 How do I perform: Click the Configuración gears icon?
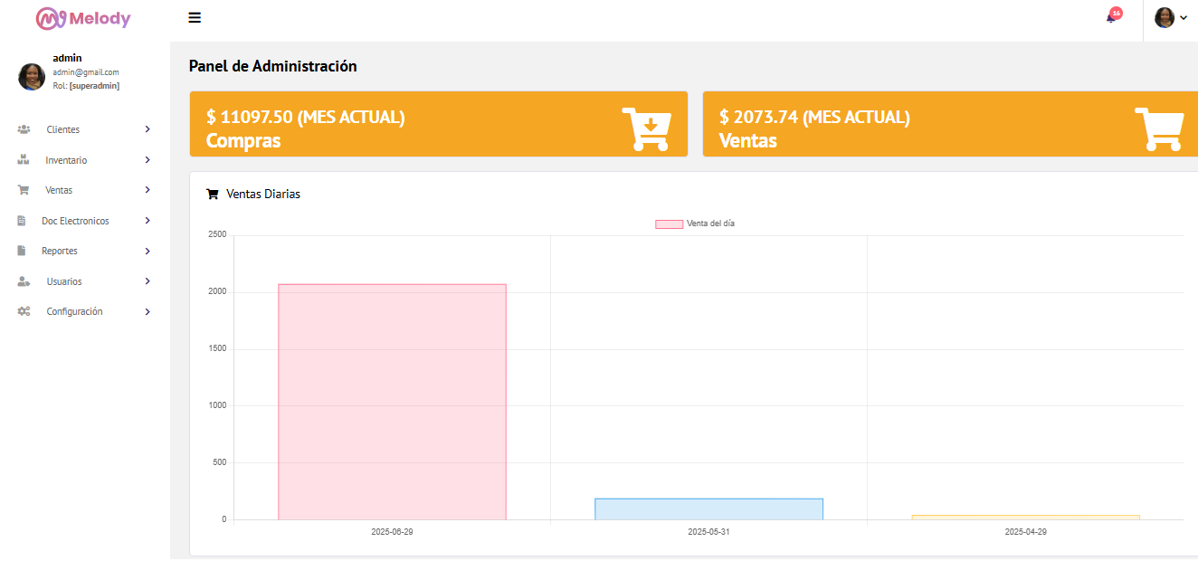pyautogui.click(x=24, y=311)
